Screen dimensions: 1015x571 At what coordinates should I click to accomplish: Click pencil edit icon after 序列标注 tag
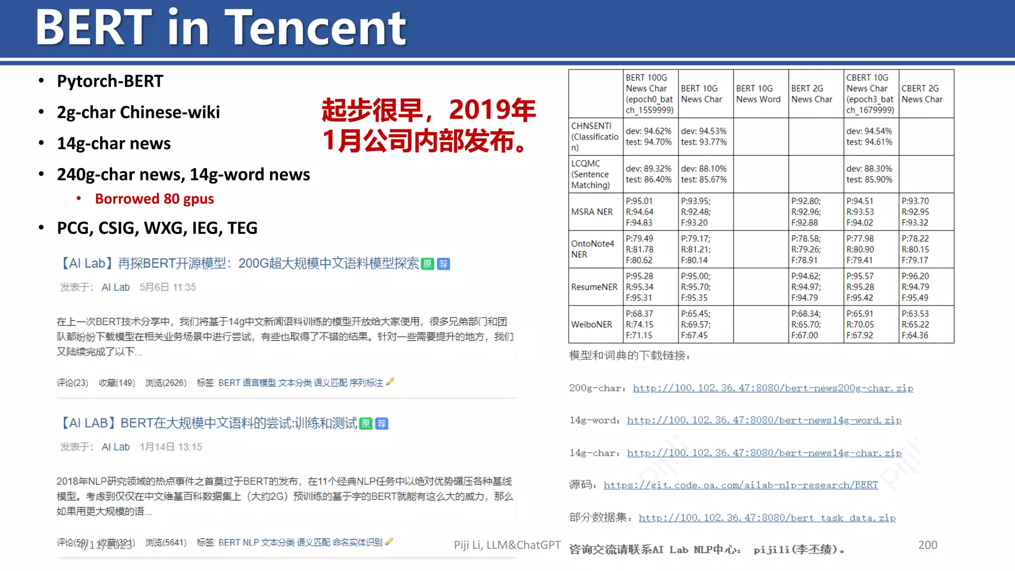pyautogui.click(x=390, y=382)
